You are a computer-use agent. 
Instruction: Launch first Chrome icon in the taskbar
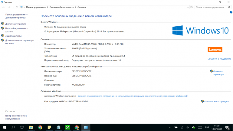click(40, 127)
